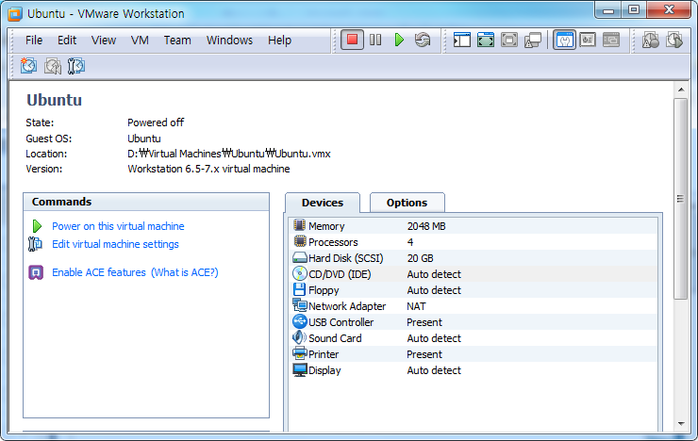Click the Network Adapter device icon
698x441 pixels.
300,305
